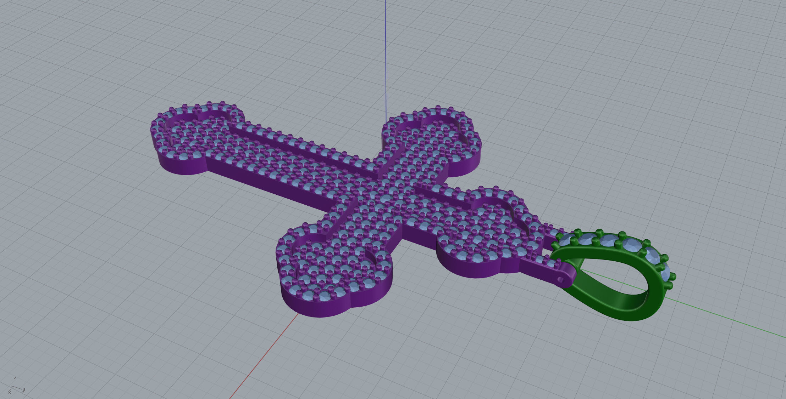Viewport: 786px width, 399px height.
Task: Click the red X-axis line
Action: coord(264,356)
